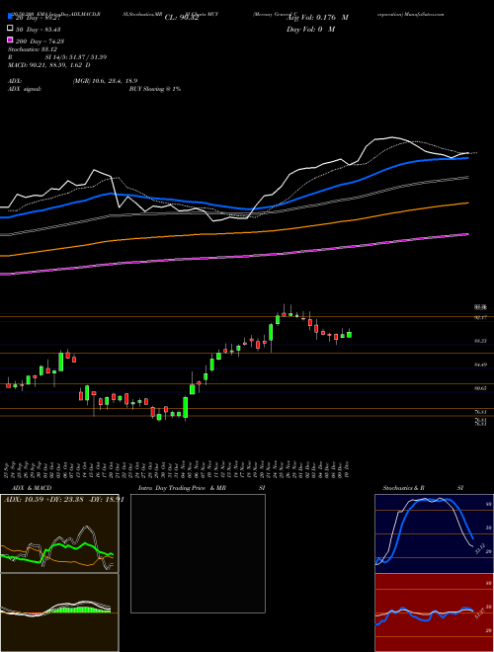Image resolution: width=494 pixels, height=652 pixels.
Task: Open the MACD histogram panel with green bars
Action: 59,612
